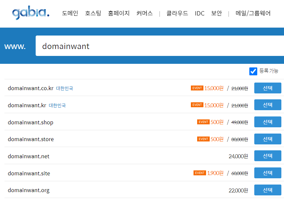Click domainwant.store domain name
Screen dimensions: 284x200
pyautogui.click(x=31, y=139)
